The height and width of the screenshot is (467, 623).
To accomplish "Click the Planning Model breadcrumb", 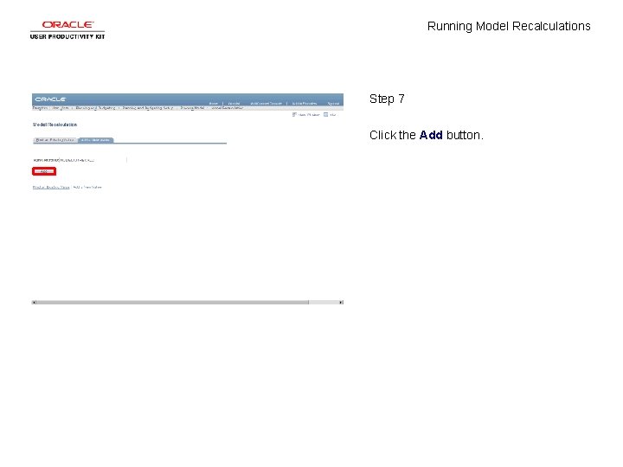I will 192,108.
